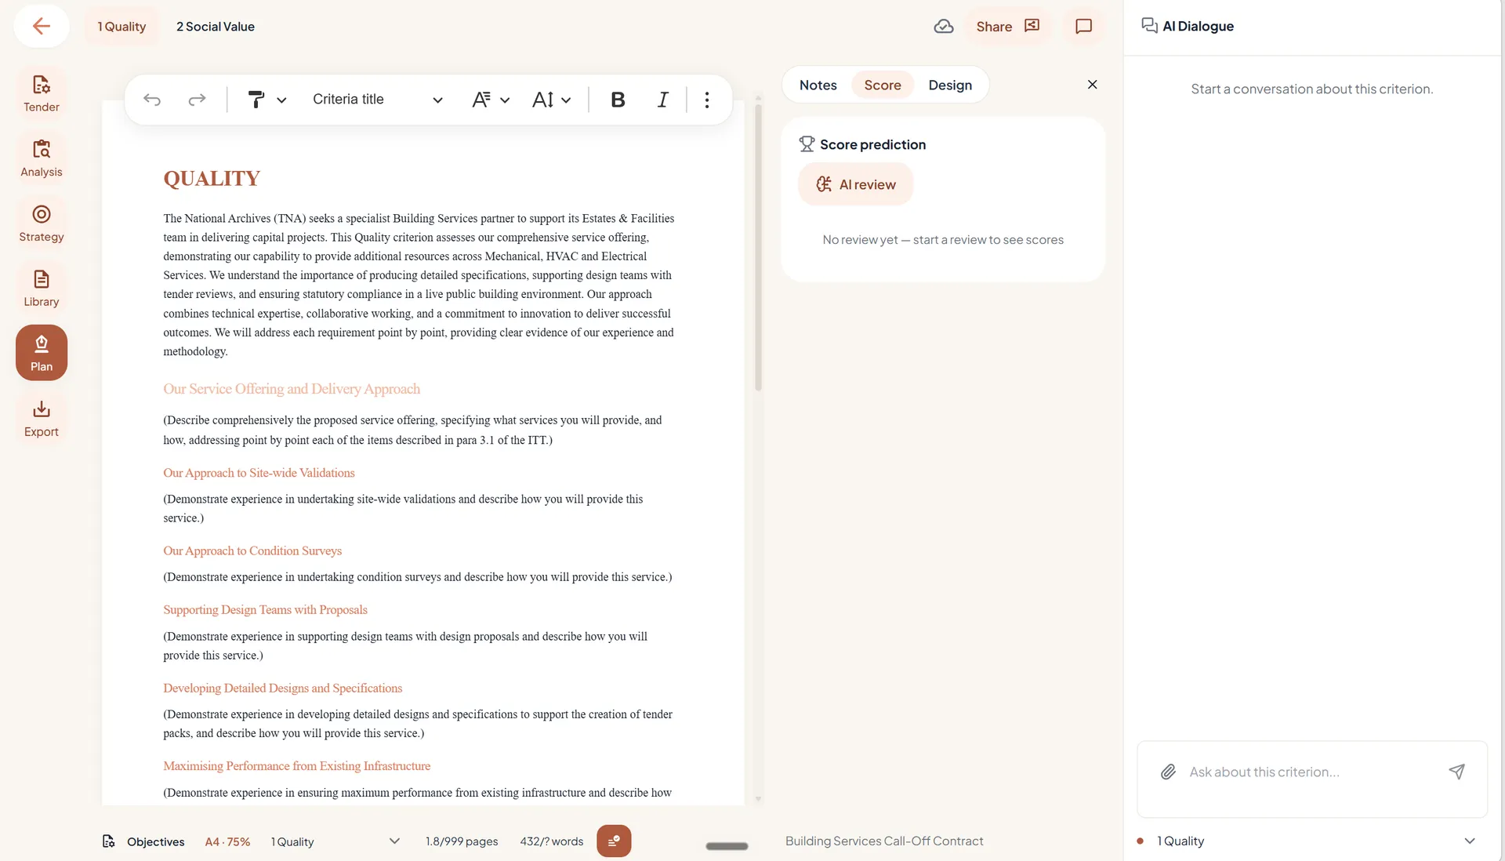The width and height of the screenshot is (1505, 861).
Task: Open the Notes tab
Action: tap(818, 85)
